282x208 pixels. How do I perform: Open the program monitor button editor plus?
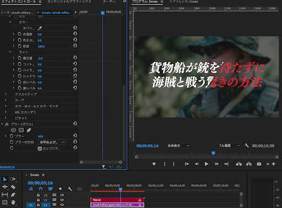pos(274,164)
